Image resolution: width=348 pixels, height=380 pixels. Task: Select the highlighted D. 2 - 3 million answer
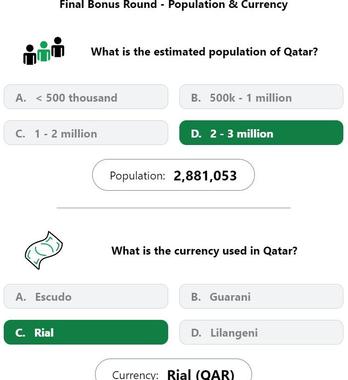click(x=261, y=133)
